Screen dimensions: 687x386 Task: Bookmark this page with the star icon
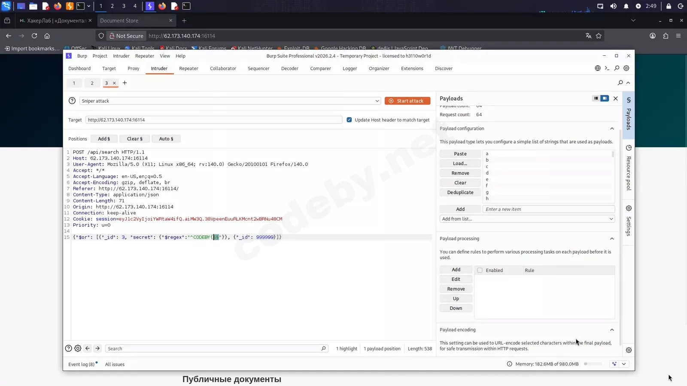tap(599, 36)
